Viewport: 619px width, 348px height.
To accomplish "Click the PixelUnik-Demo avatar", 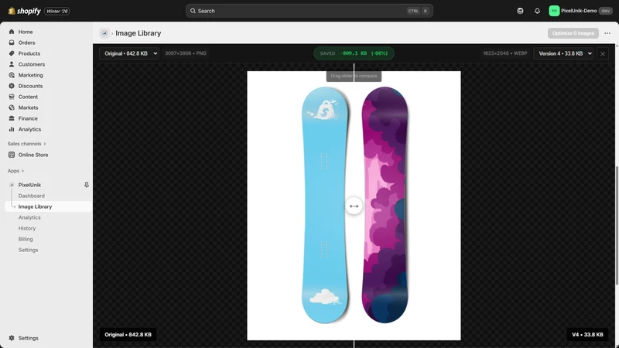I will (x=554, y=11).
